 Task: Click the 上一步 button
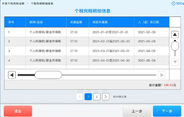(x=137, y=111)
